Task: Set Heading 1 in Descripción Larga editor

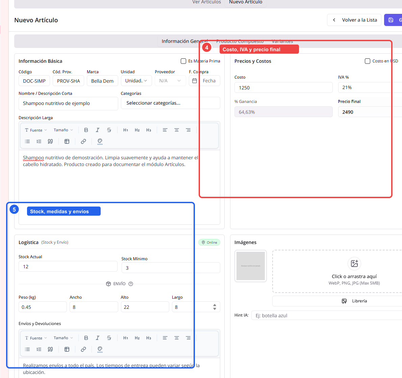Action: 126,130
